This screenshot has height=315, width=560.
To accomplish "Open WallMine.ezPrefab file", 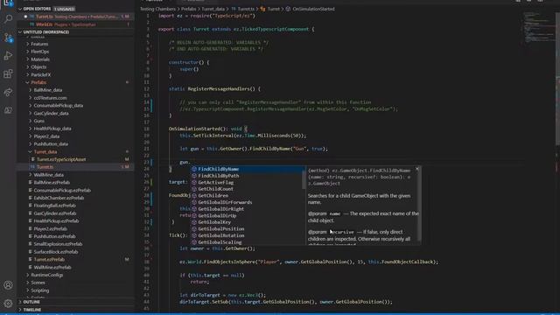I will 52,267.
